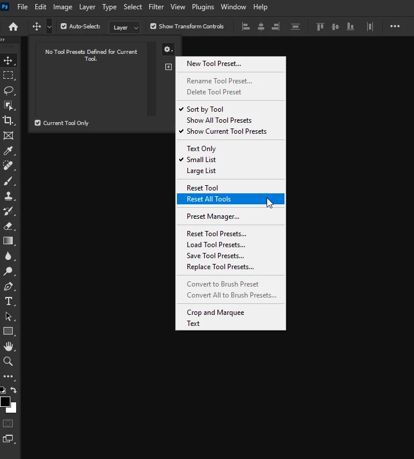
Task: Click the distribute vertically icon
Action: coord(295,27)
